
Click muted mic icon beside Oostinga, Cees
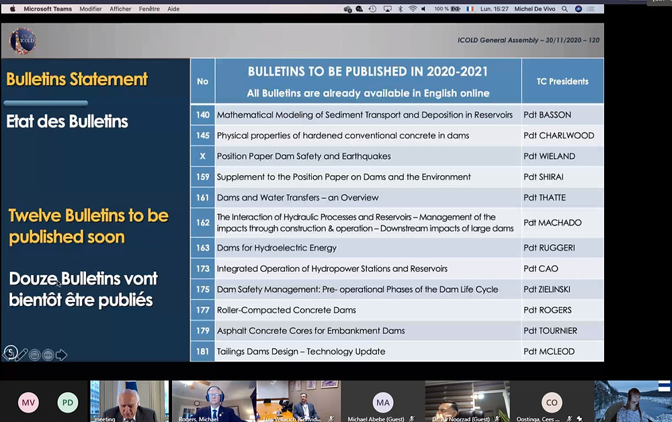pyautogui.click(x=569, y=419)
